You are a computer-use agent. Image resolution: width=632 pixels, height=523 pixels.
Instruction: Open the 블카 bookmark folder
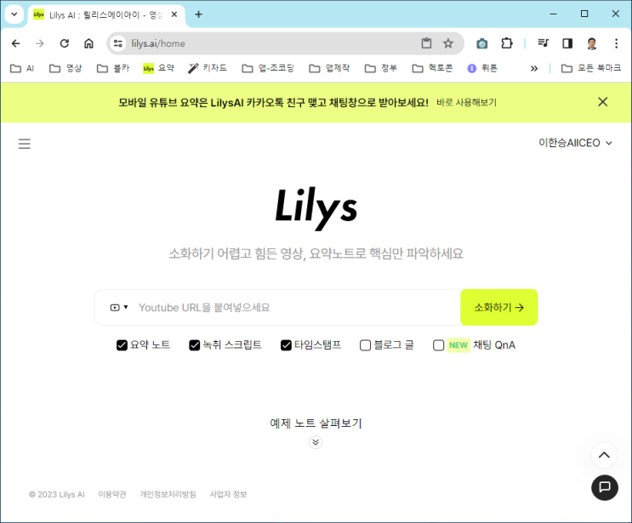[x=113, y=68]
